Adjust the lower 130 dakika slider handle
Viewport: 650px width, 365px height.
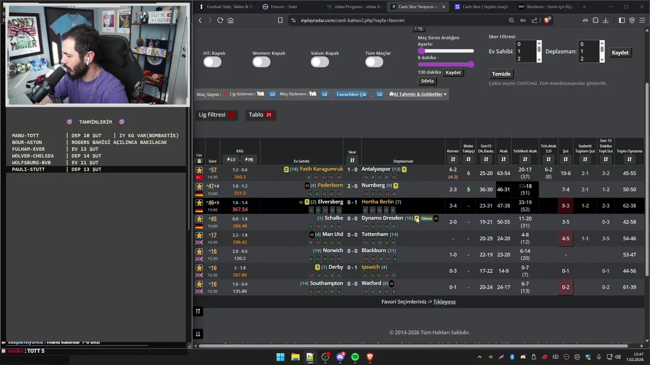(471, 64)
